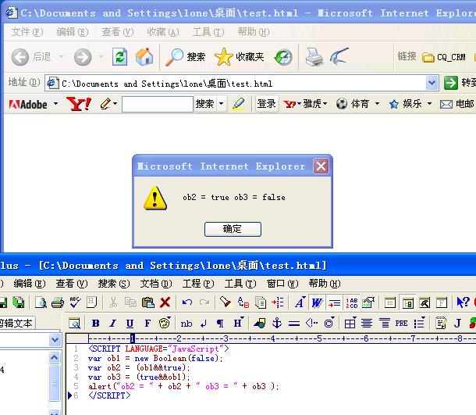Open the 搜索 search pane in IE toolbar
The height and width of the screenshot is (415, 476).
186,57
